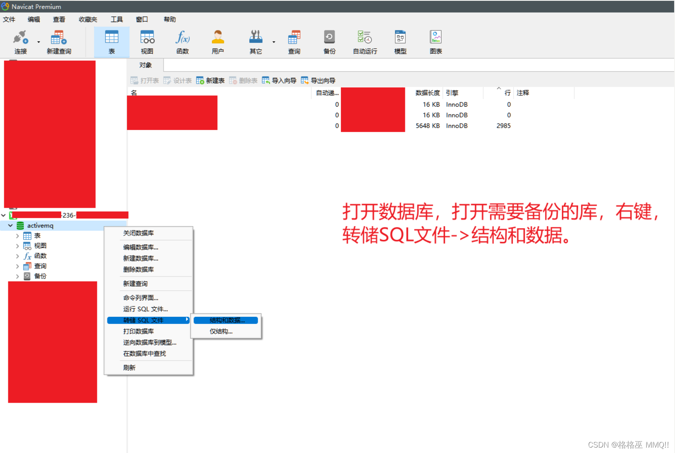Choose 结构和数据... in the submenu
Screen dimensions: 675x453
[226, 320]
